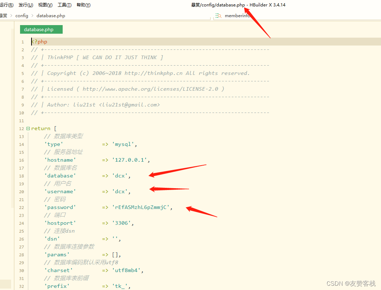Viewport: 381px width, 290px height.
Task: Click the 'database' key on line 18
Action: (60, 176)
